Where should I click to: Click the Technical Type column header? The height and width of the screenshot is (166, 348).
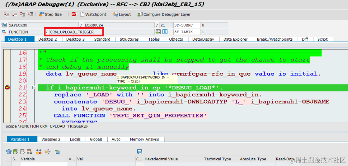pos(221,159)
